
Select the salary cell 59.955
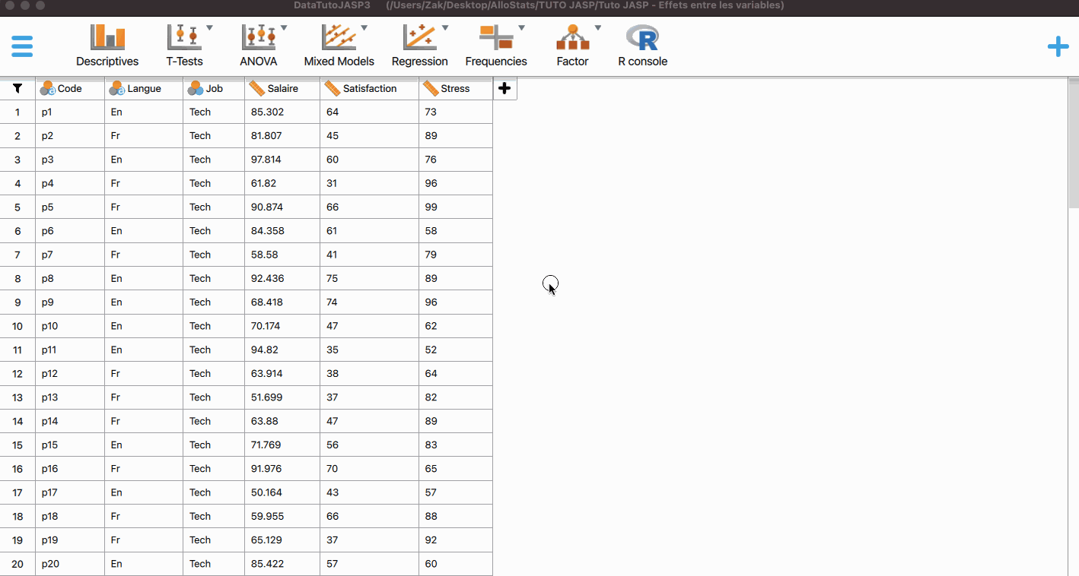click(282, 516)
